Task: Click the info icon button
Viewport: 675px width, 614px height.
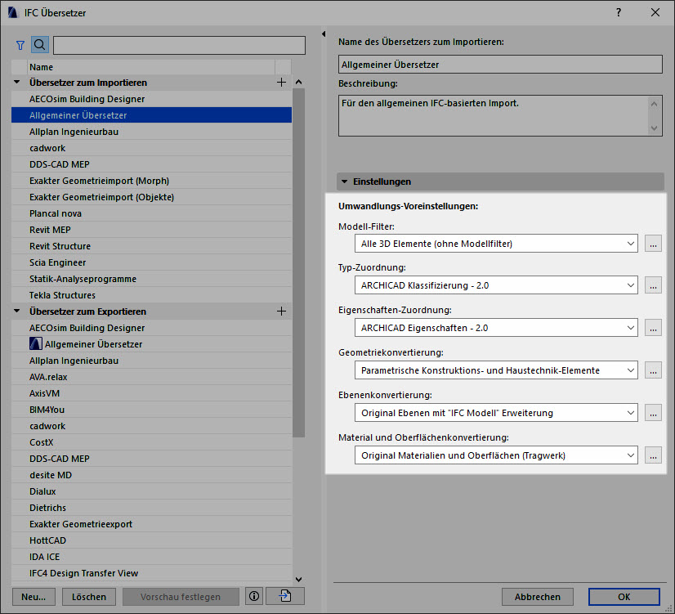Action: click(x=254, y=596)
